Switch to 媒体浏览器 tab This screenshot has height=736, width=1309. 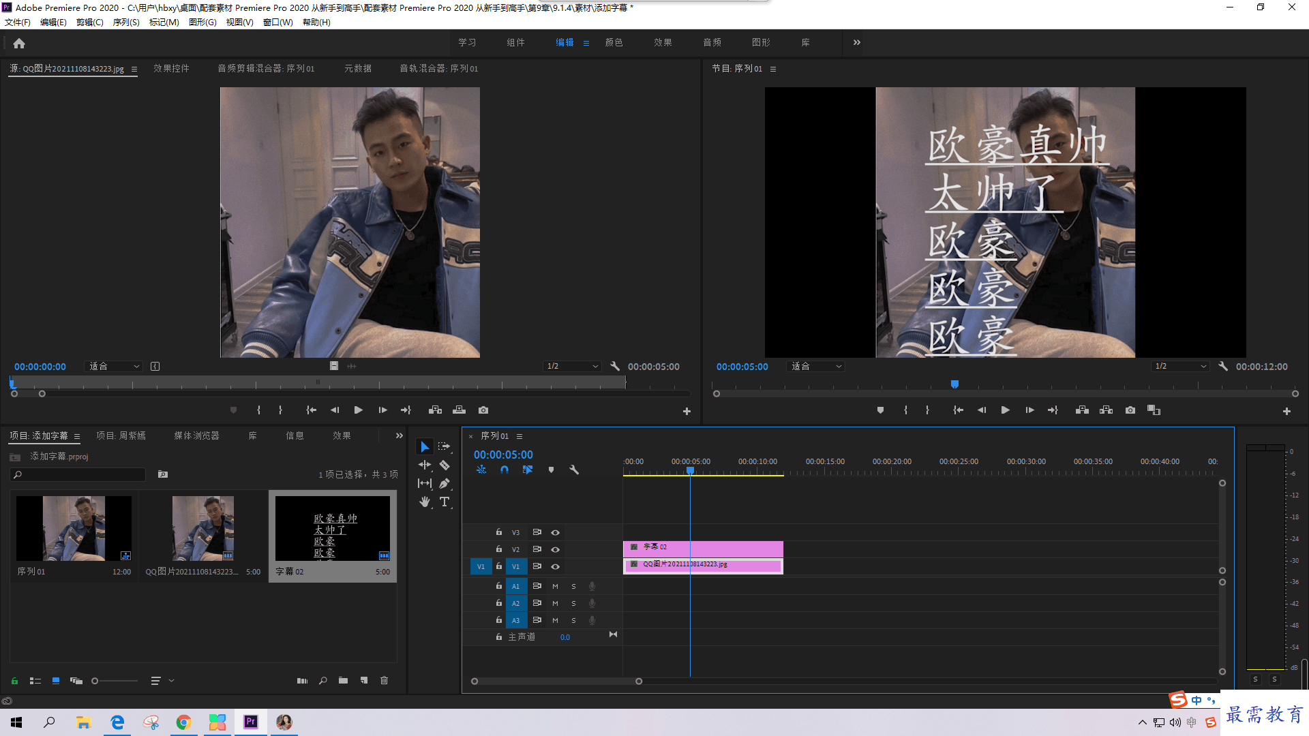(196, 435)
